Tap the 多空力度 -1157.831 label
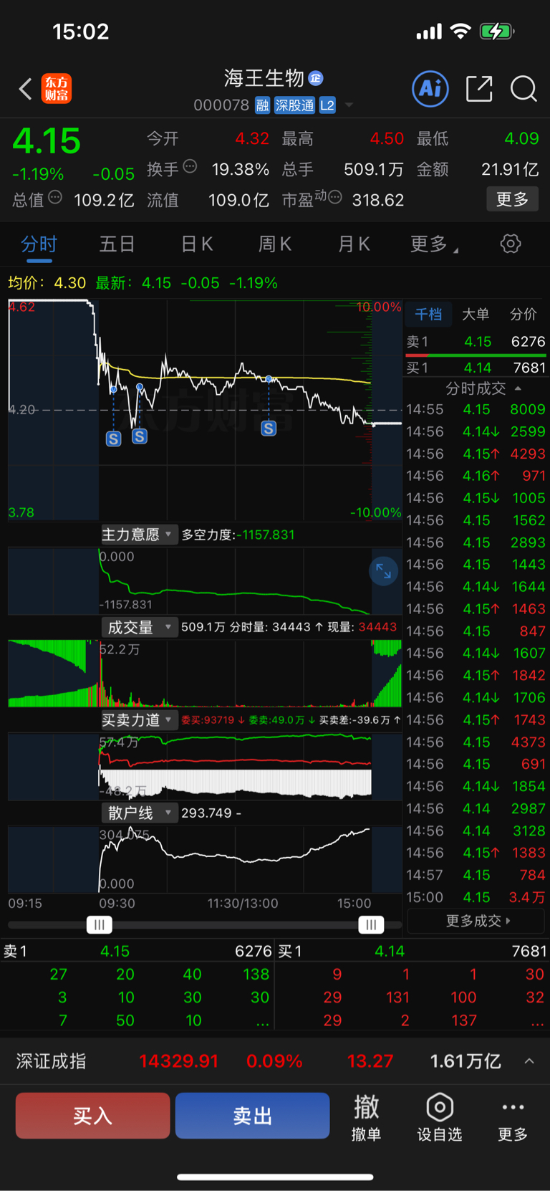The width and height of the screenshot is (550, 1191). coord(238,535)
